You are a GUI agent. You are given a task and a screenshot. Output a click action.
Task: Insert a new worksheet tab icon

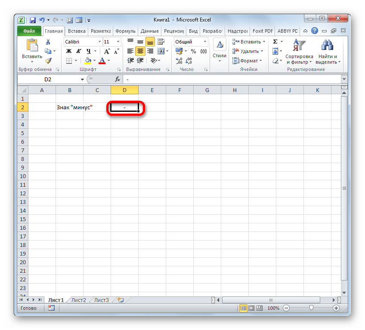click(121, 300)
